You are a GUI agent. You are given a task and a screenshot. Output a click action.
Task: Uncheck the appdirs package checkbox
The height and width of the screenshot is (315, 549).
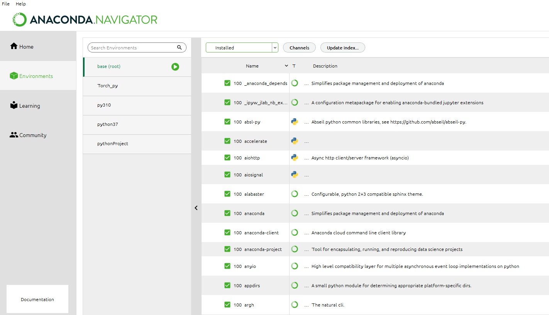pyautogui.click(x=227, y=285)
